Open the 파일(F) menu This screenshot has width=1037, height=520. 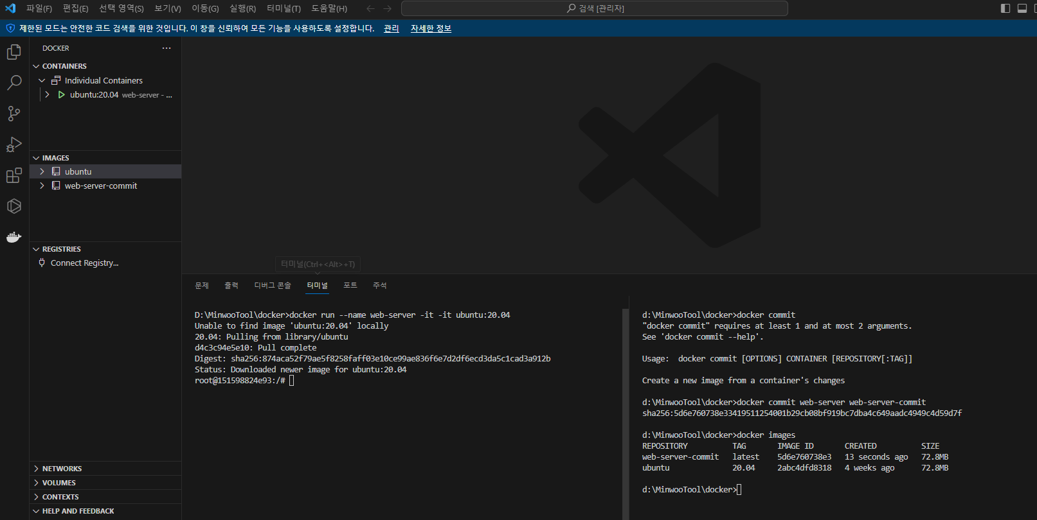39,8
